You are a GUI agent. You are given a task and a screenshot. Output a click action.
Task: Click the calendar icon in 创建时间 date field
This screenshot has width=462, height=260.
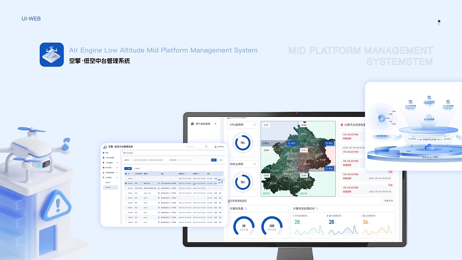tap(132, 160)
